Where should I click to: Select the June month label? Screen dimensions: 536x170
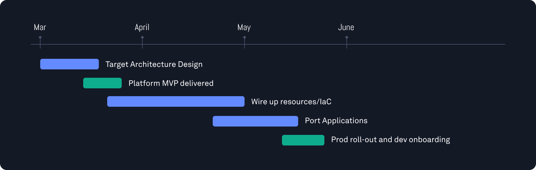(x=346, y=27)
